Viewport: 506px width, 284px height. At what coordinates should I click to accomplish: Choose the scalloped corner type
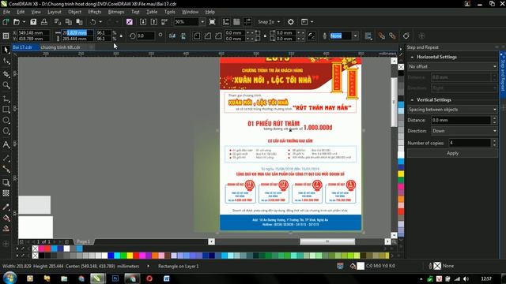pyautogui.click(x=207, y=35)
